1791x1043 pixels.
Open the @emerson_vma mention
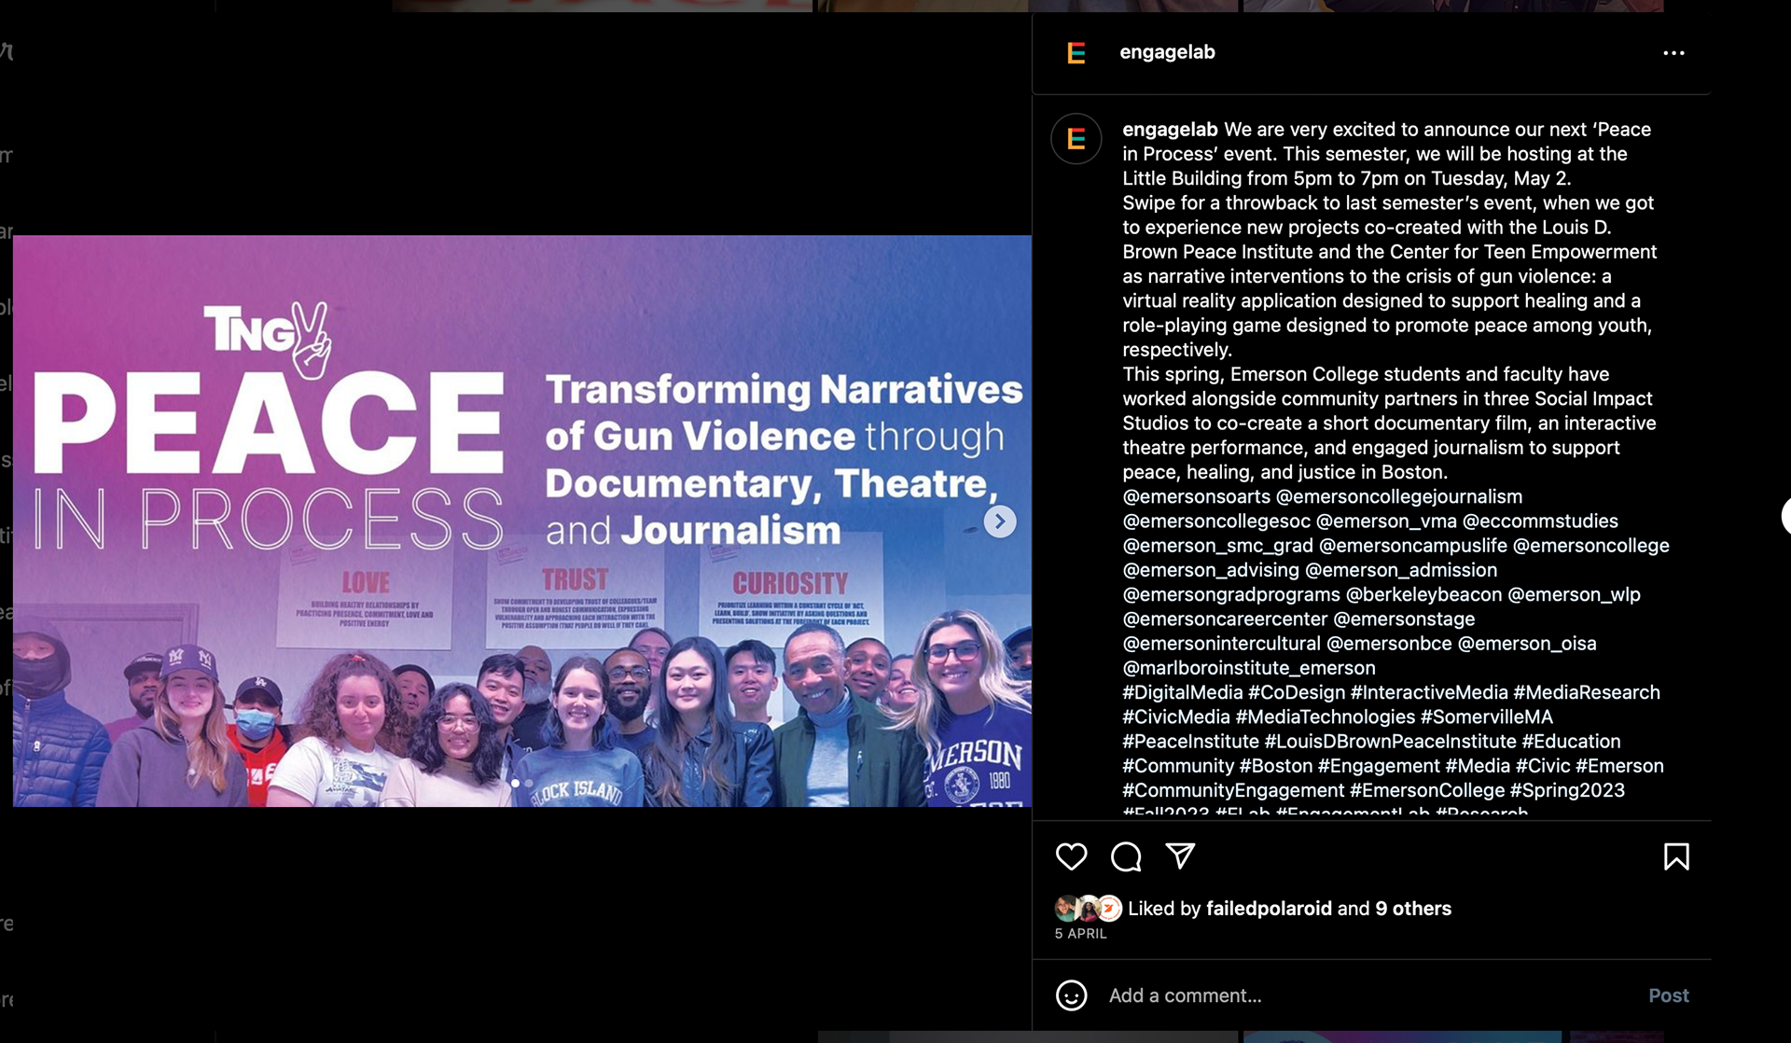coord(1386,521)
